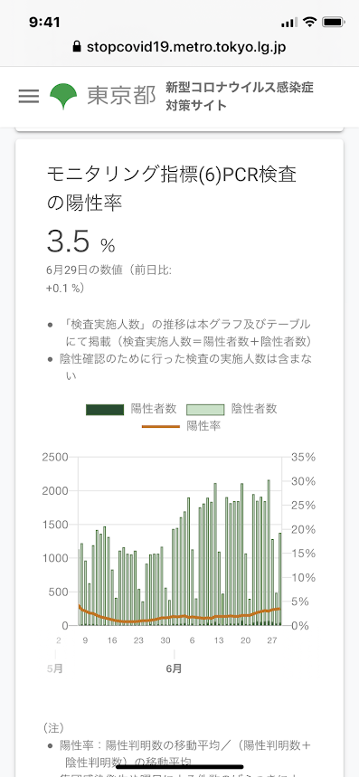Tap the battery indicator icon
The height and width of the screenshot is (777, 359).
tap(333, 23)
